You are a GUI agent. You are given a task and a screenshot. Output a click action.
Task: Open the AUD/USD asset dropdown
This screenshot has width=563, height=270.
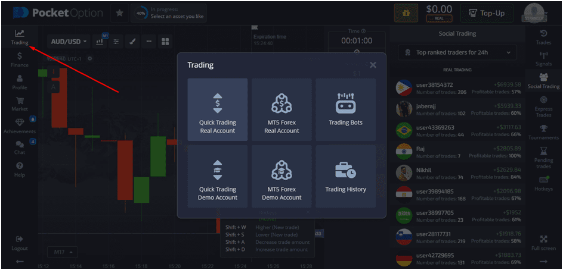69,42
